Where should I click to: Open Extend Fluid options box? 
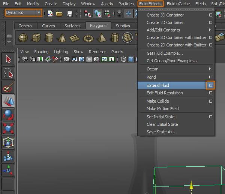click(x=211, y=85)
